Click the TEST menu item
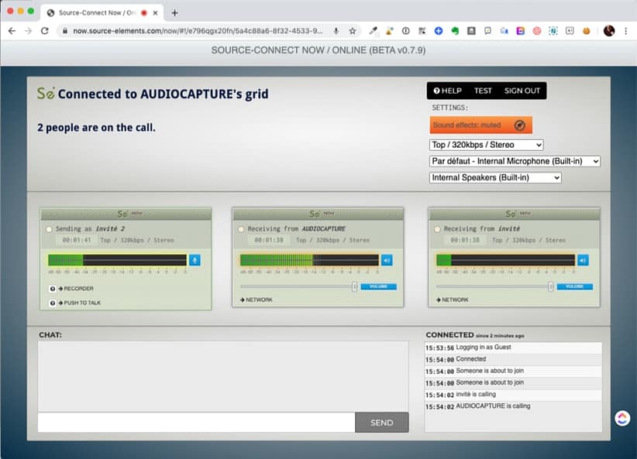This screenshot has height=459, width=637. 483,91
